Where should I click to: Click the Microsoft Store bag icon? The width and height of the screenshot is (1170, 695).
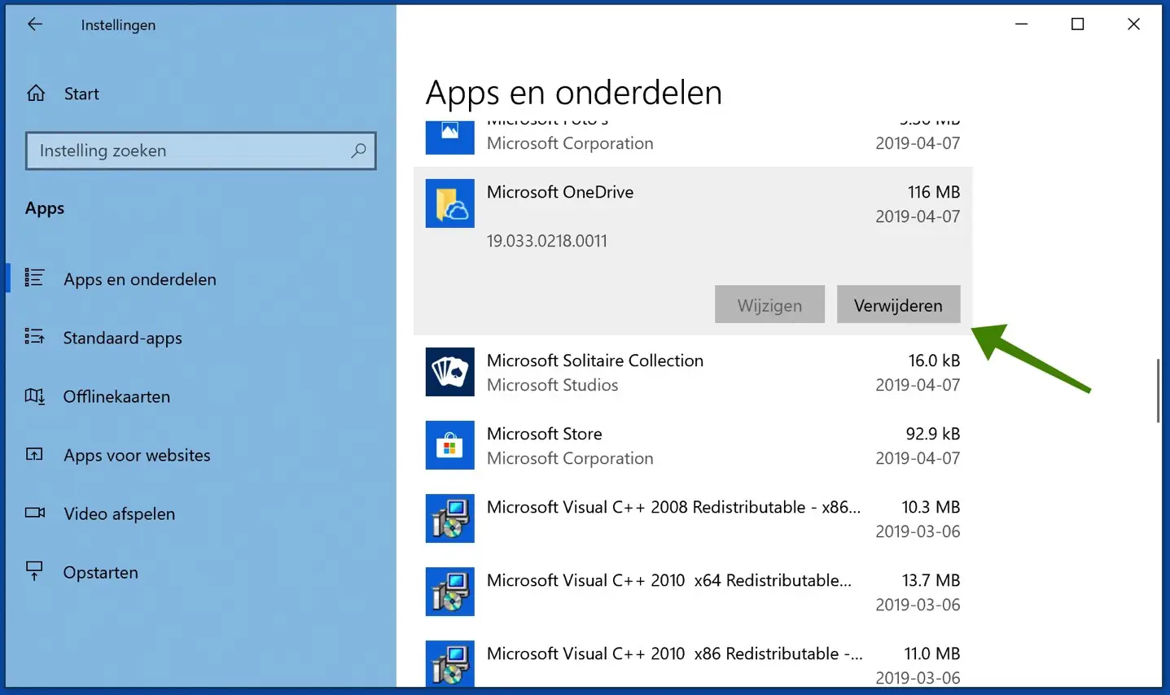[449, 445]
